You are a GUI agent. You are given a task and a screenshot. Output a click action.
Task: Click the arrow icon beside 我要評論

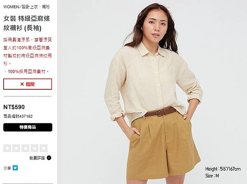[x=49, y=158]
